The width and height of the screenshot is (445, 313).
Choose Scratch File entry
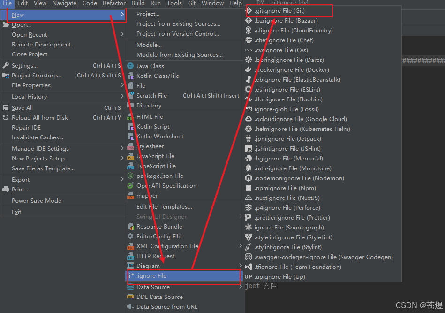tap(185, 96)
